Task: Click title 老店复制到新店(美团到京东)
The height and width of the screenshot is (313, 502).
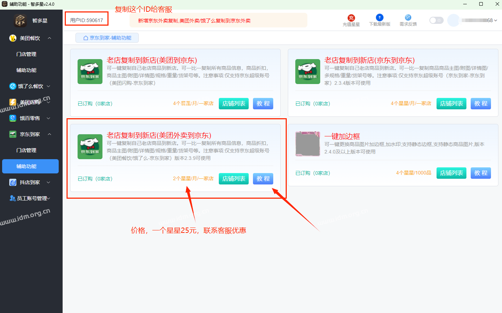Action: coord(152,60)
